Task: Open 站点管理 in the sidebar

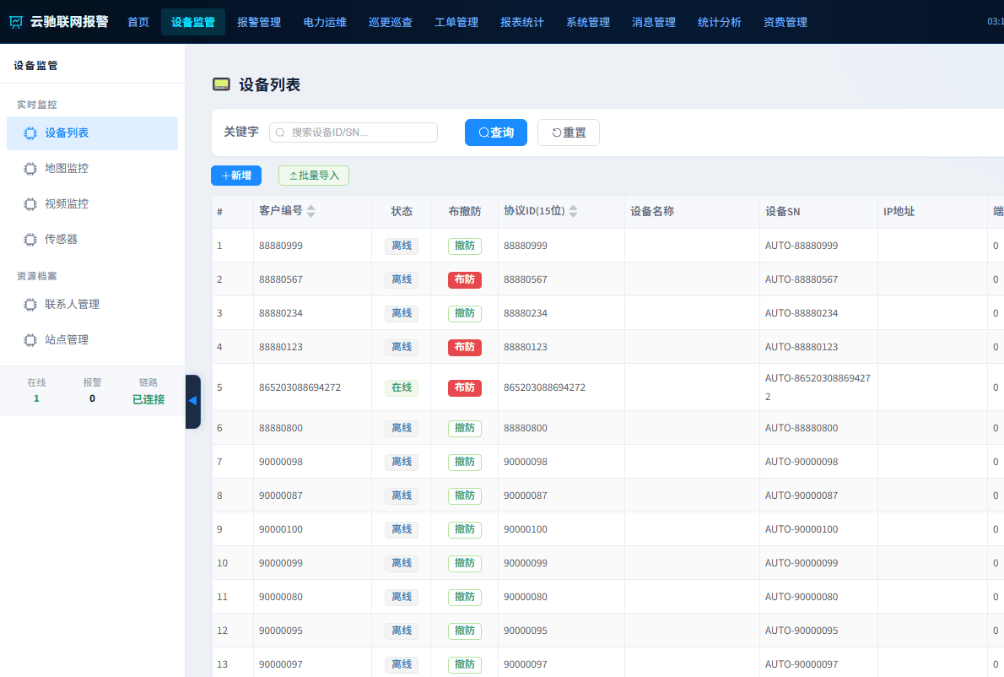Action: (x=92, y=340)
